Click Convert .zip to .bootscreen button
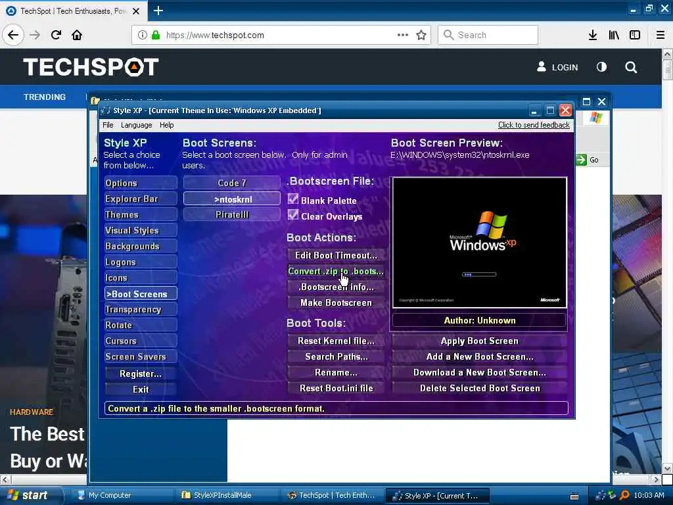The image size is (673, 505). (x=336, y=272)
